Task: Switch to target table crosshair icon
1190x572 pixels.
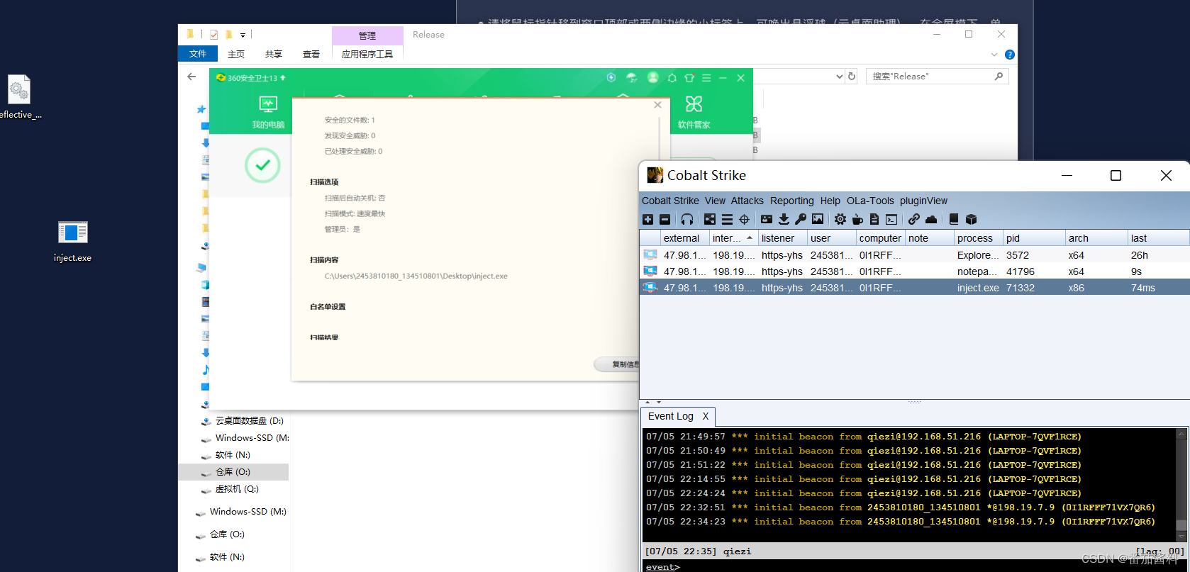Action: point(744,220)
